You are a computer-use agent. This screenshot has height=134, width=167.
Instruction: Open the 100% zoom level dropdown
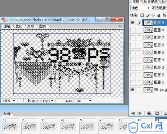tap(9, 101)
